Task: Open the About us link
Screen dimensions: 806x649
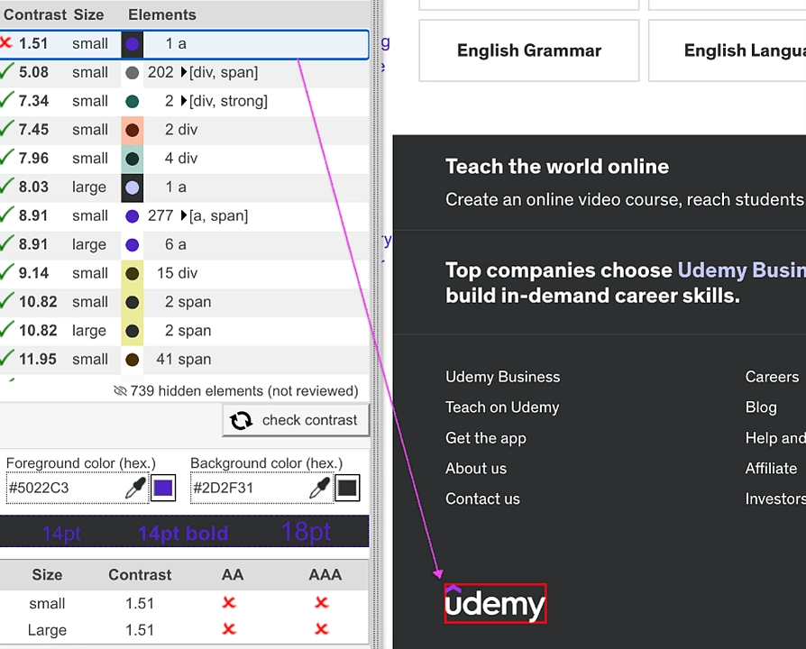Action: [476, 468]
